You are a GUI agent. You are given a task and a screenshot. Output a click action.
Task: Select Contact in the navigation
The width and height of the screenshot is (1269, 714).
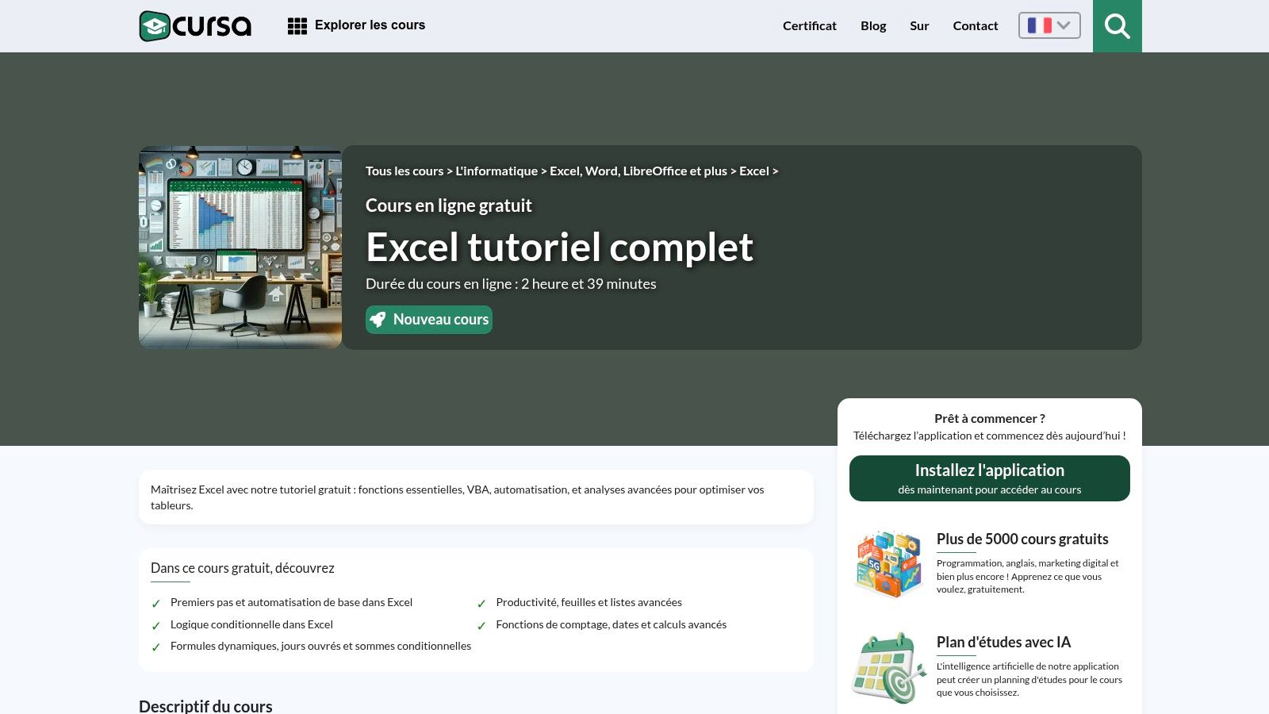[976, 25]
